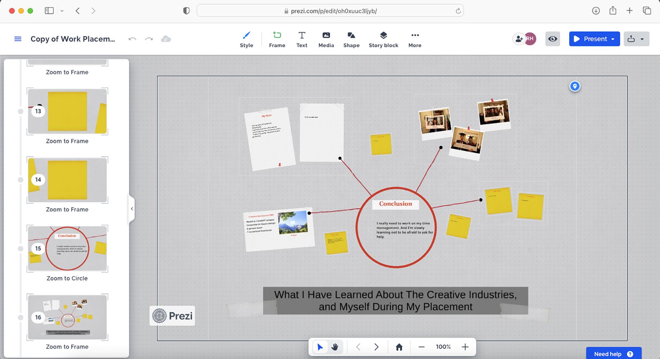The height and width of the screenshot is (359, 660).
Task: Open the hamburger menu
Action: tap(18, 39)
